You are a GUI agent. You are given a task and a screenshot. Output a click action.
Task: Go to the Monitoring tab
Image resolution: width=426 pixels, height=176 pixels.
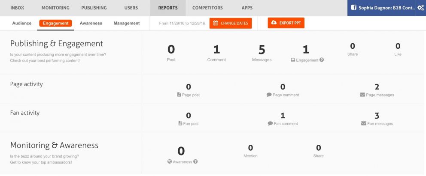55,8
